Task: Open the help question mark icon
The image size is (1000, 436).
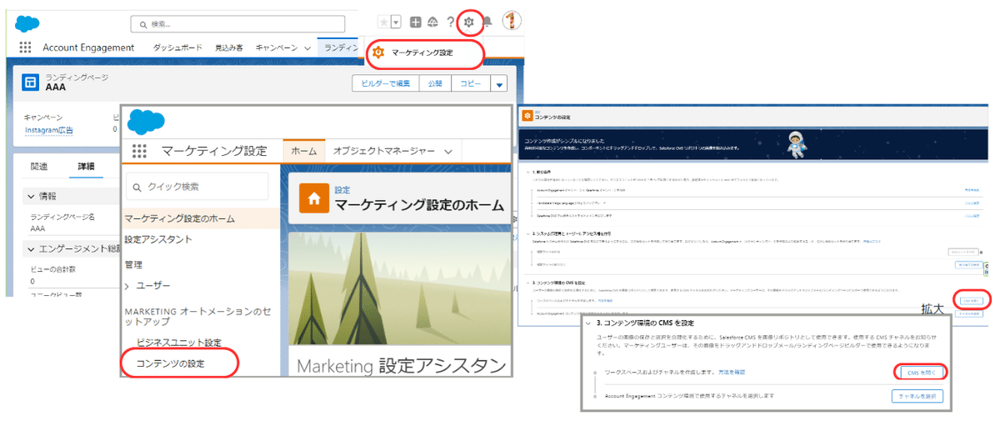Action: (451, 23)
